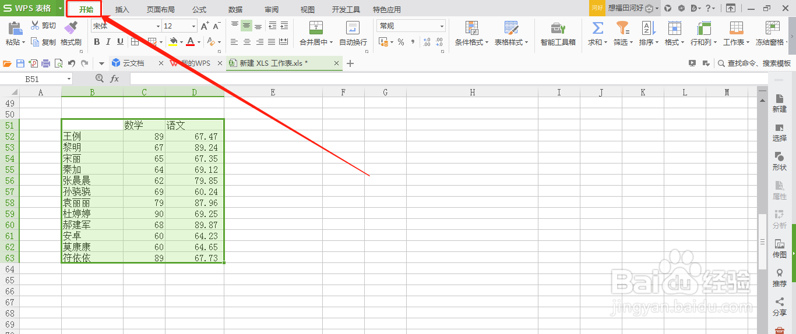Screen dimensions: 796x334
Task: Switch to the Data (数据) tab
Action: [x=235, y=9]
